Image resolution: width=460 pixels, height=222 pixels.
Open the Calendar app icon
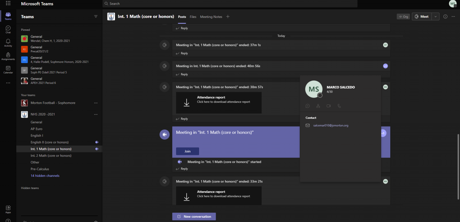(x=8, y=70)
